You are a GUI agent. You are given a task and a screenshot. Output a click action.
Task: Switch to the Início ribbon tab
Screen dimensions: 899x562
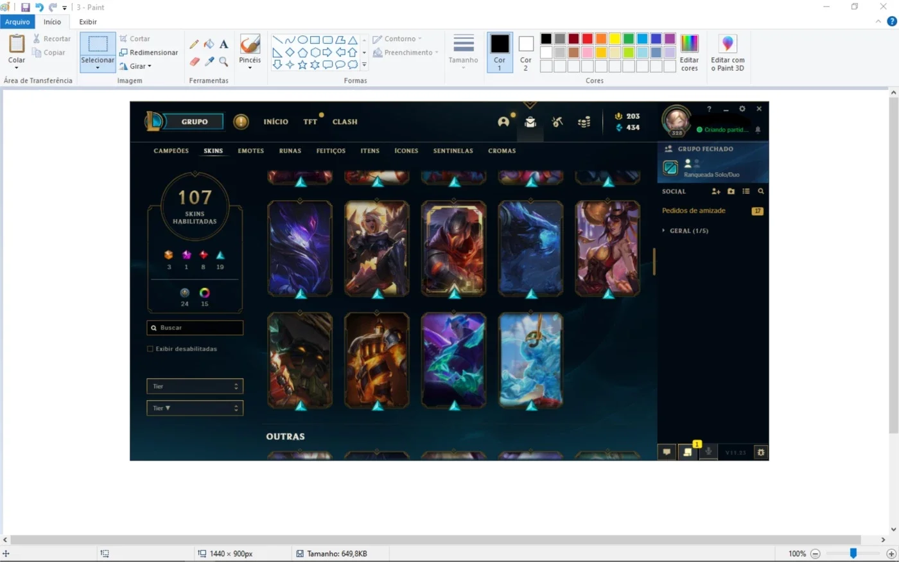click(52, 22)
